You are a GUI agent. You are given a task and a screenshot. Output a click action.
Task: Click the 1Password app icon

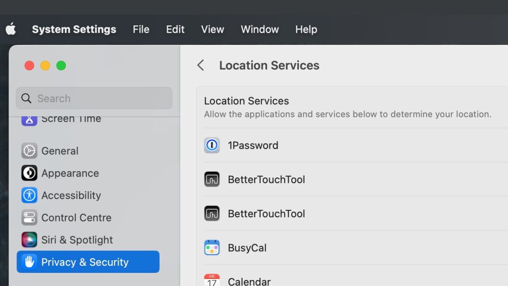point(212,145)
